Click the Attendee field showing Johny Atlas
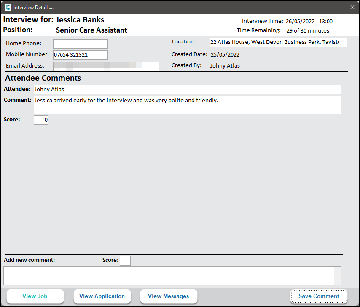The height and width of the screenshot is (307, 360). [187, 90]
